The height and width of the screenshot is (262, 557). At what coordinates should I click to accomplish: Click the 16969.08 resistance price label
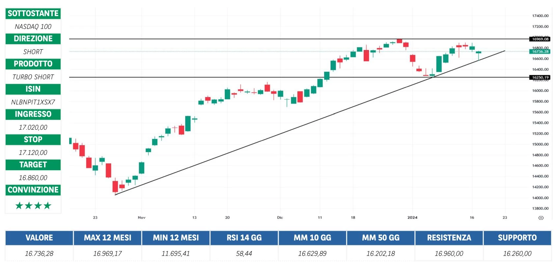click(540, 39)
